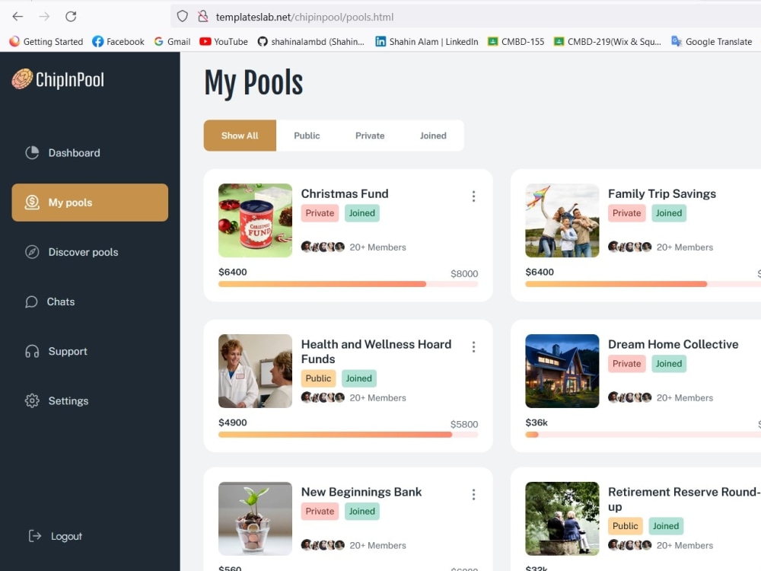Click the insecure connection padlock icon

tap(203, 17)
